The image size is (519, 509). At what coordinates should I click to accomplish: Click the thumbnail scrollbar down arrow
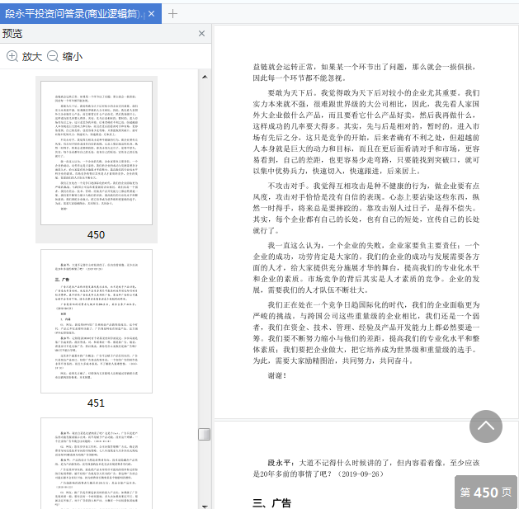pos(205,506)
